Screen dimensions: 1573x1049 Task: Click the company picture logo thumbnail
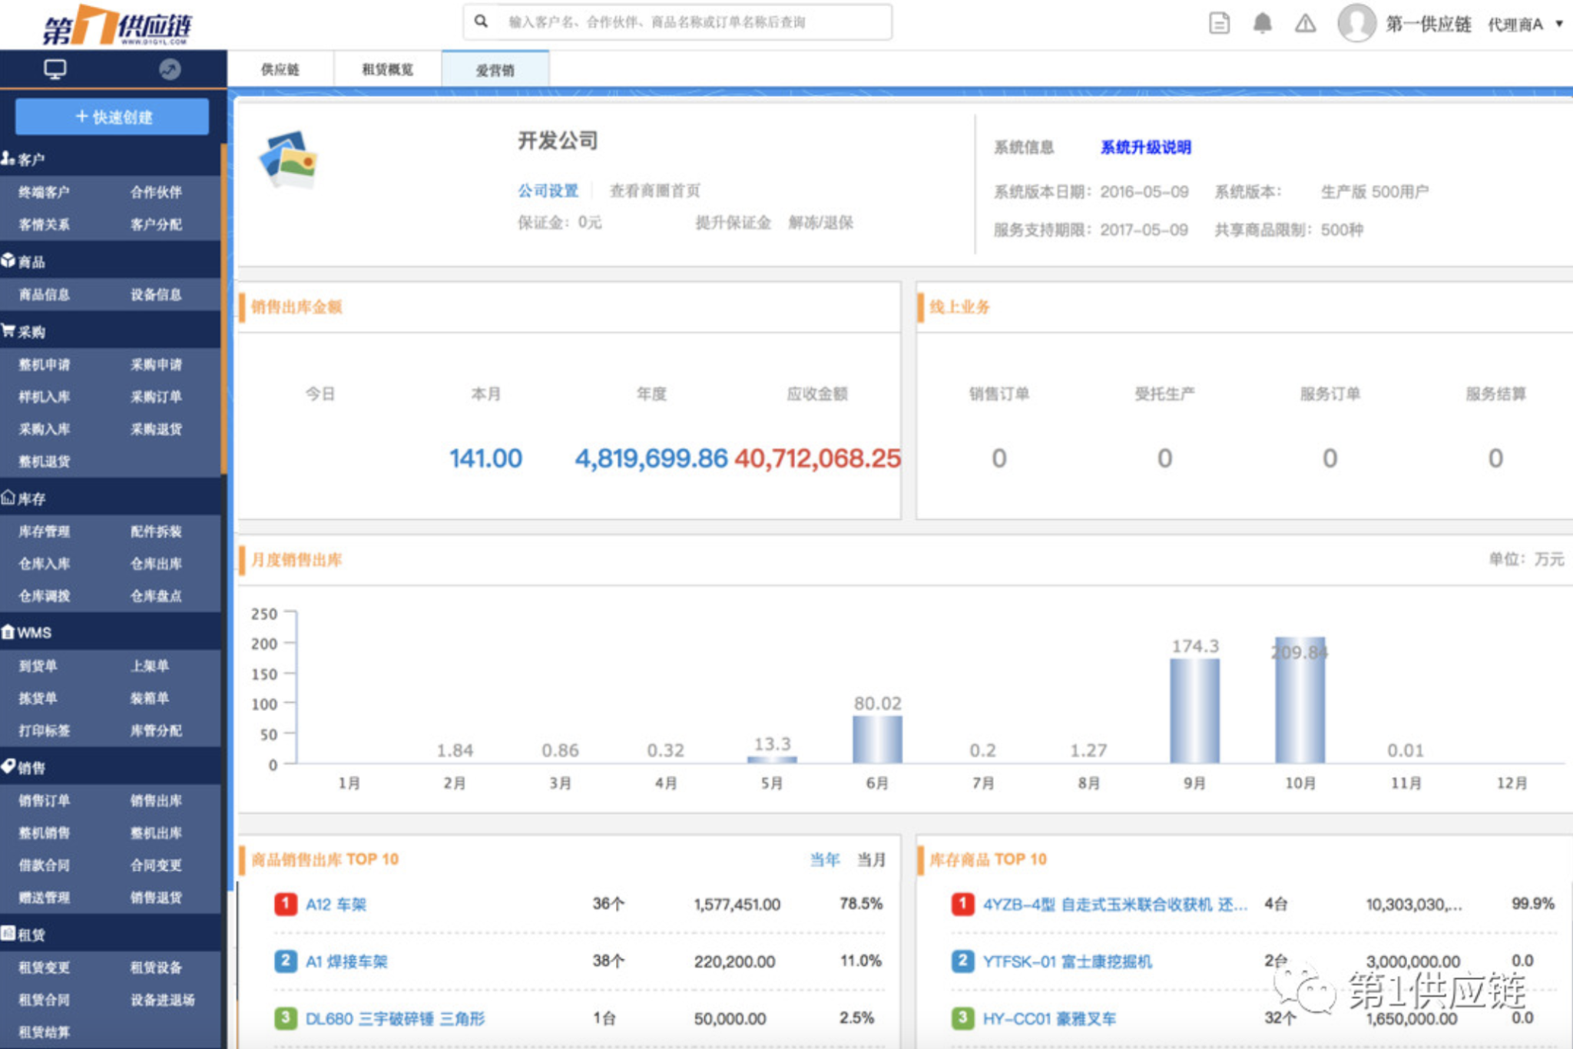coord(289,159)
